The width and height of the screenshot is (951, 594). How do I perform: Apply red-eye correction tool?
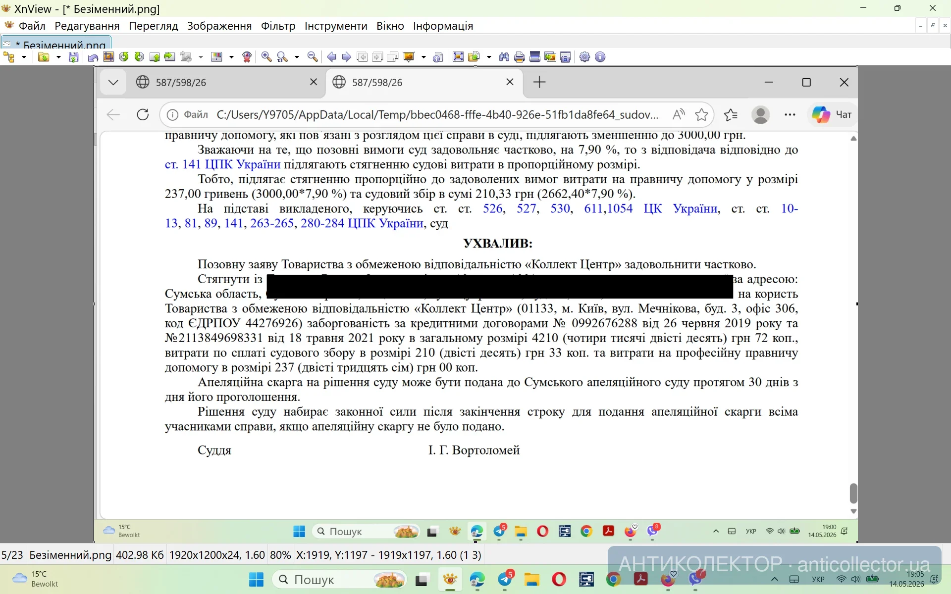coord(247,57)
